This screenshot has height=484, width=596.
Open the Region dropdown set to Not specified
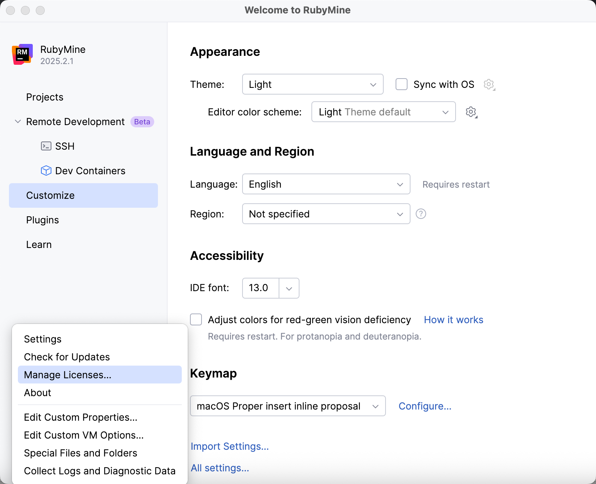pos(326,214)
